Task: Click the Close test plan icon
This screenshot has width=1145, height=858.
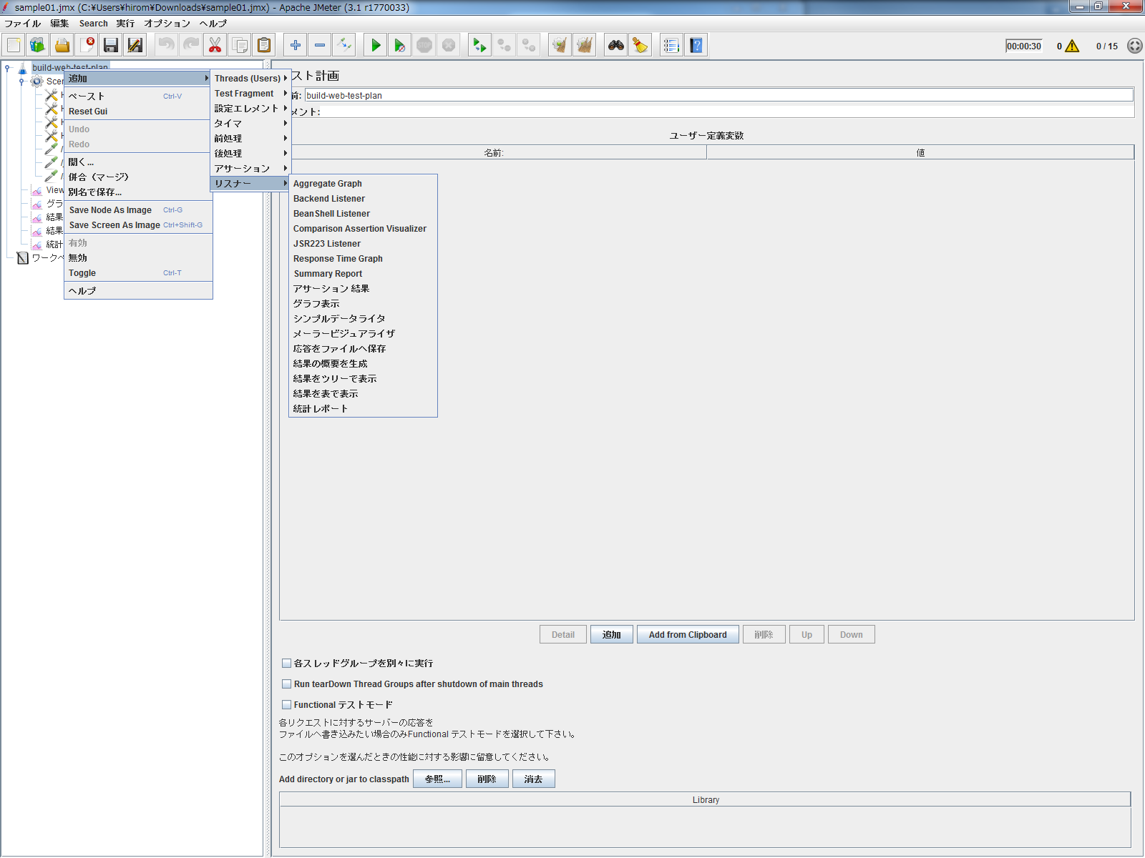Action: click(87, 45)
